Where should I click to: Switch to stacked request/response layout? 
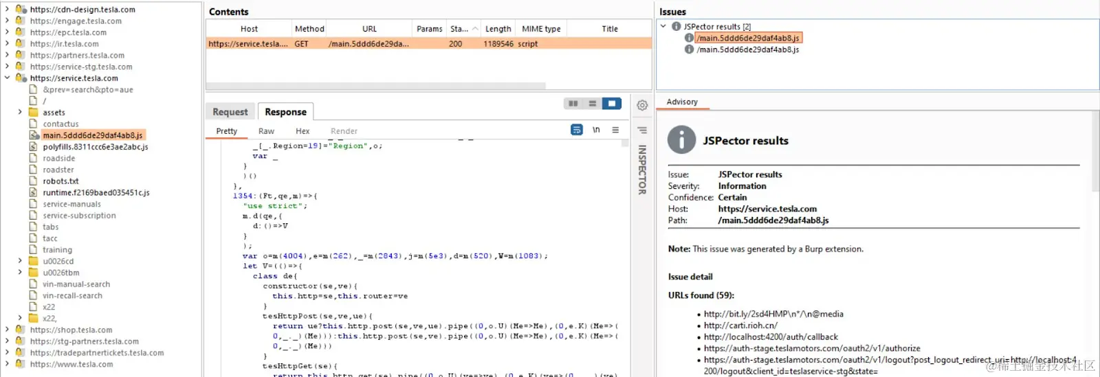coord(592,104)
